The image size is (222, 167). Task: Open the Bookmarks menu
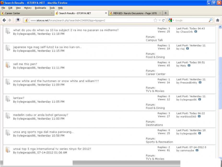tap(40, 8)
